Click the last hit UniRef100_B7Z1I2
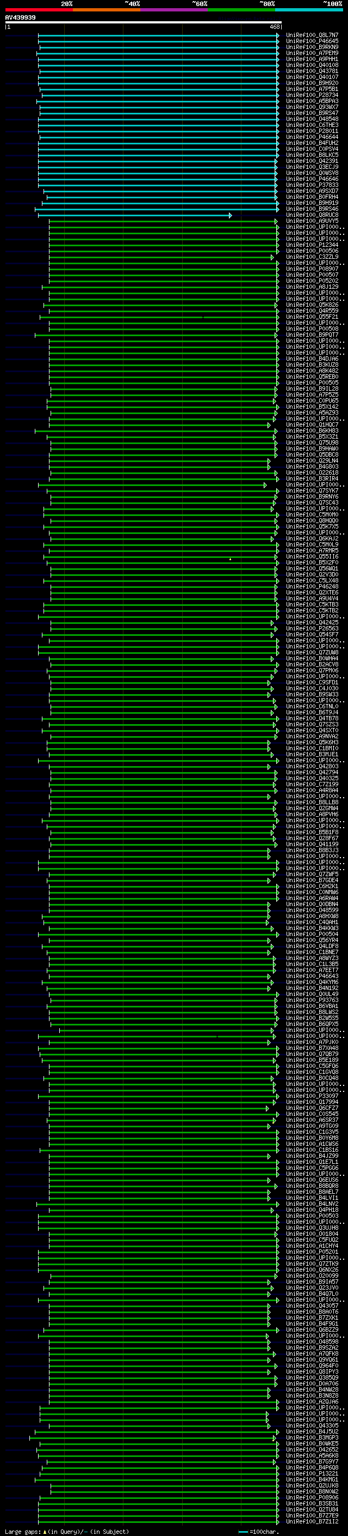This screenshot has width=348, height=1536. coord(312,1522)
